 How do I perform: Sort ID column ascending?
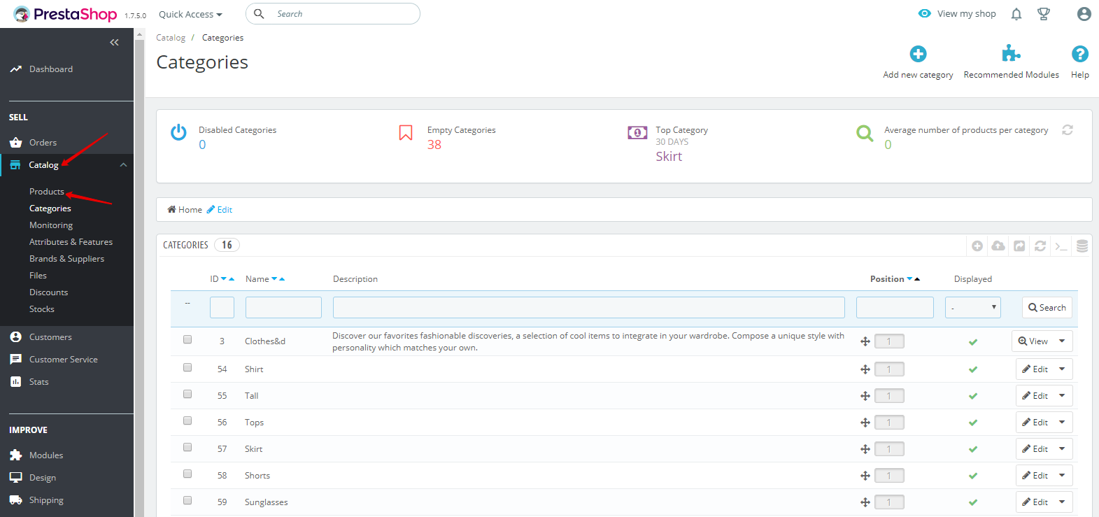click(232, 279)
